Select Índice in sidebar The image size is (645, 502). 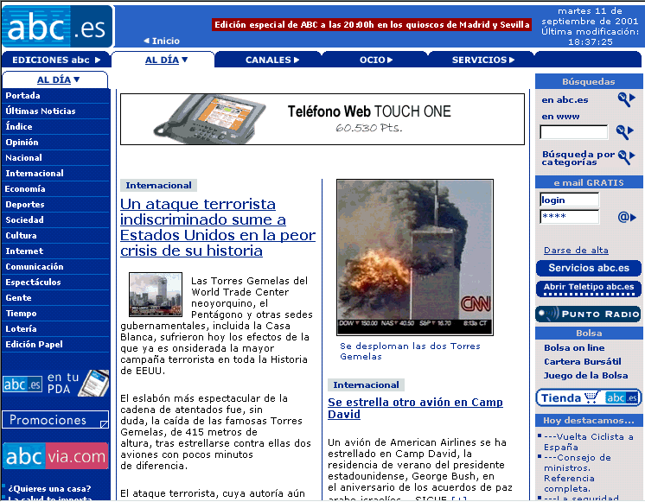tap(18, 127)
